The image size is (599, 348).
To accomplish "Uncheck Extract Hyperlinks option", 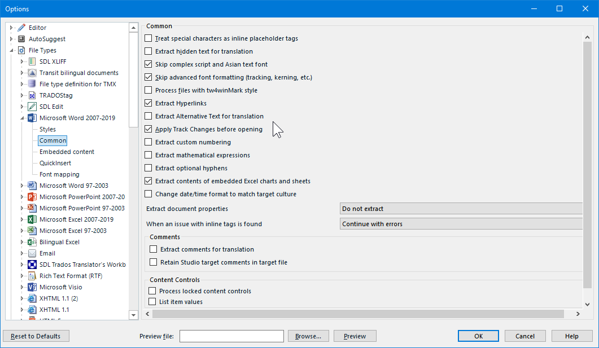I will [148, 103].
